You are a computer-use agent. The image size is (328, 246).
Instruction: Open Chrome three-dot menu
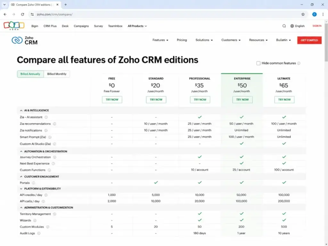coord(323,14)
